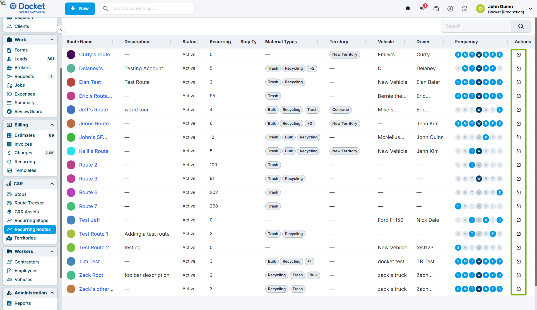Collapse the sidebar with the chevron button
537x310 pixels.
click(61, 29)
